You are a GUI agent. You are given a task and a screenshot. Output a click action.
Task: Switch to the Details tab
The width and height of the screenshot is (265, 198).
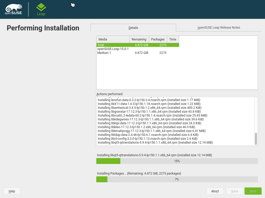pos(133,28)
